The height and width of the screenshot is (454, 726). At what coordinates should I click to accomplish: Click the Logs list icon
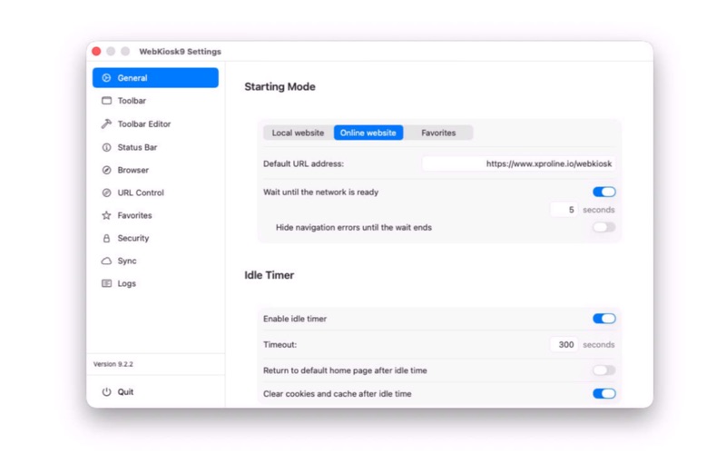click(x=106, y=283)
